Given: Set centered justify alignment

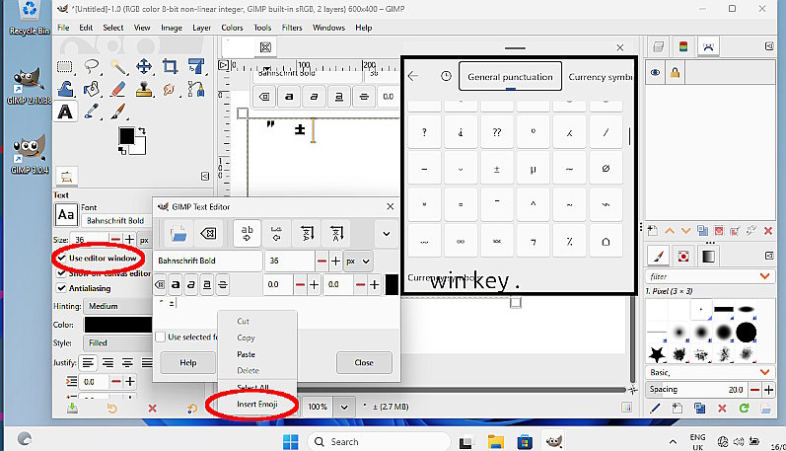Looking at the screenshot, I should click(127, 362).
